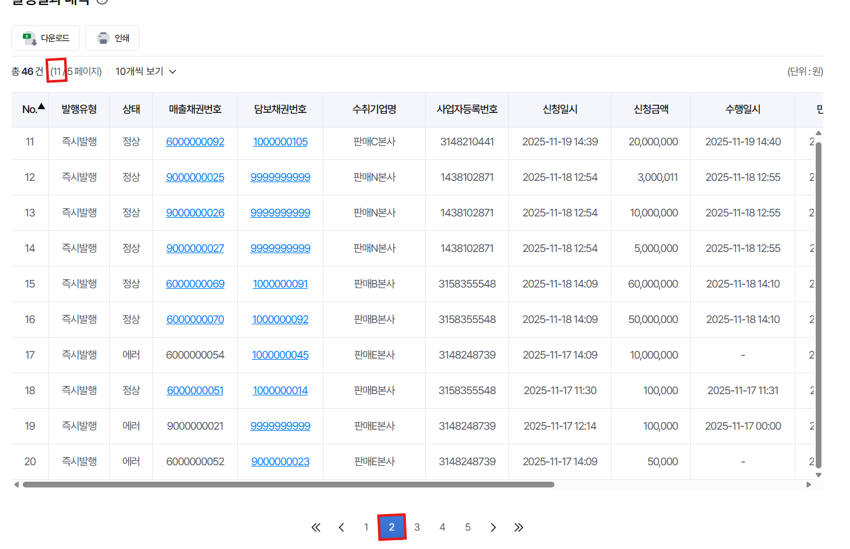The width and height of the screenshot is (850, 549).
Task: Select amount 3,000,011 in row 12
Action: [658, 178]
